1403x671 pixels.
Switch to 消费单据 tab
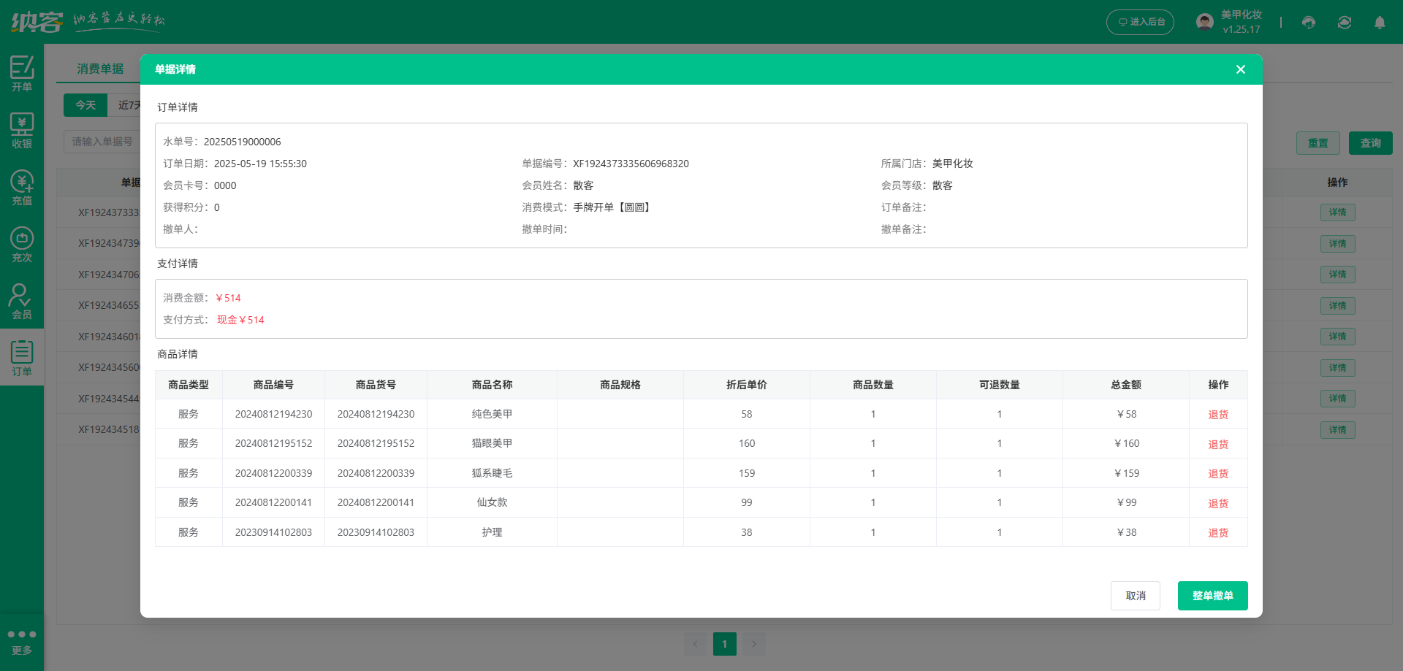point(100,69)
